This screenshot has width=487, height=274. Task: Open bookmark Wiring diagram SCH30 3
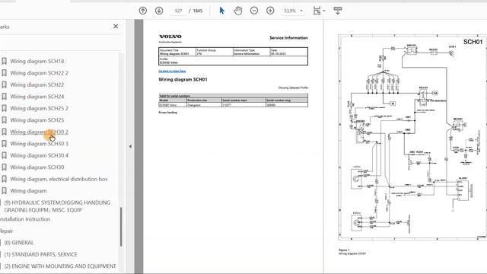39,144
